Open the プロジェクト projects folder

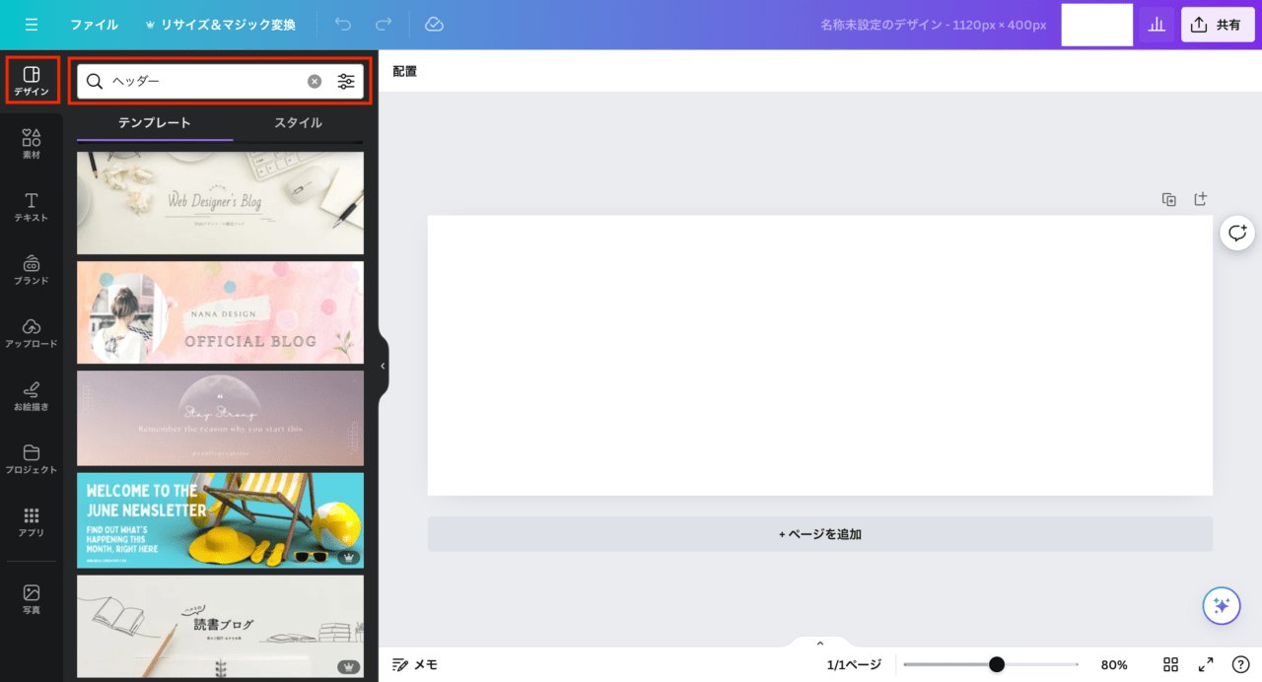pos(32,459)
